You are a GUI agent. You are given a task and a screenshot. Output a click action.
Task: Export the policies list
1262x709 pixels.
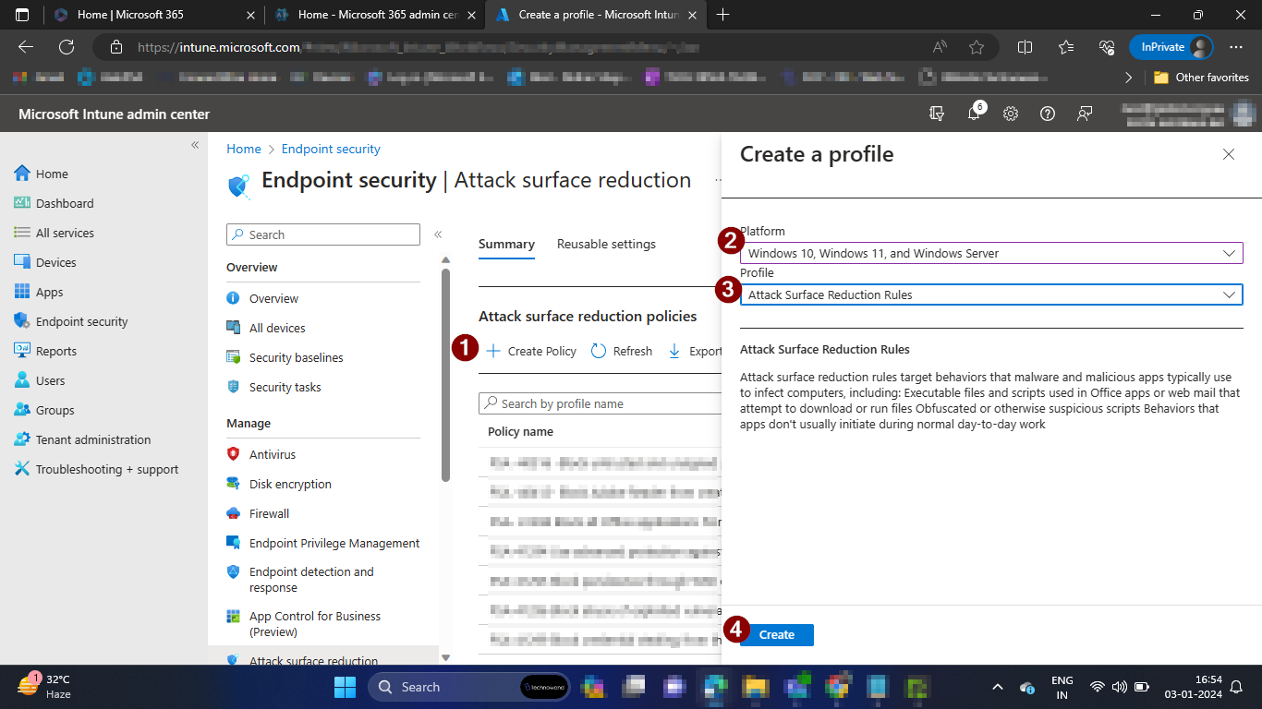(695, 351)
